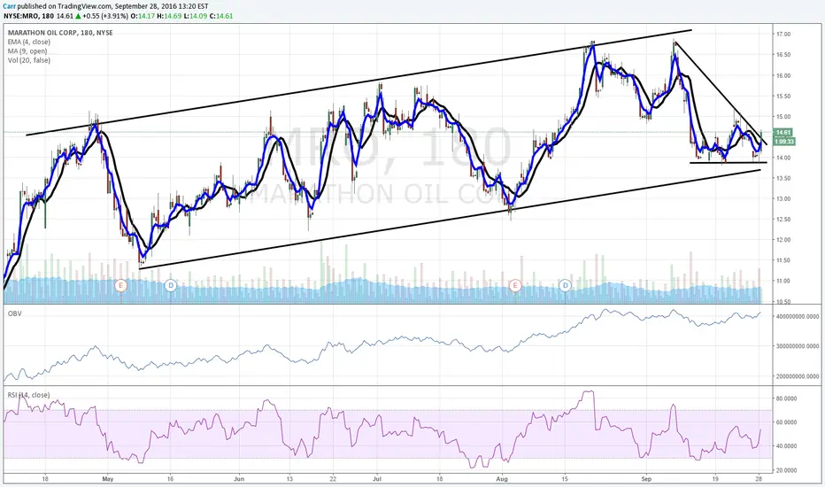Screen dimensions: 825x487
Task: Click the 'Jul' date label on time axis
Action: (376, 479)
